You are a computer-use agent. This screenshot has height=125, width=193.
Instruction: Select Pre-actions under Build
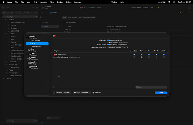[x=36, y=41]
